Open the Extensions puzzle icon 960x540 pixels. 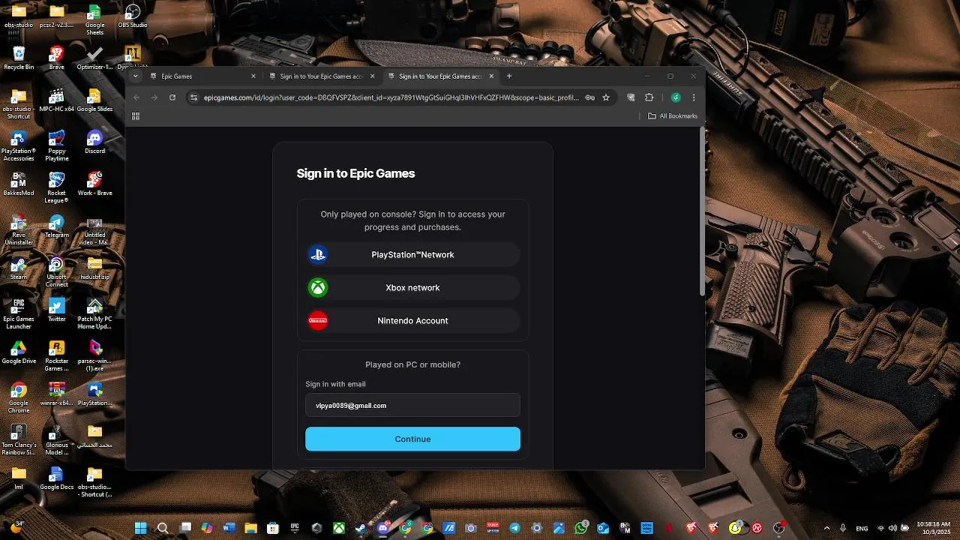(x=649, y=97)
